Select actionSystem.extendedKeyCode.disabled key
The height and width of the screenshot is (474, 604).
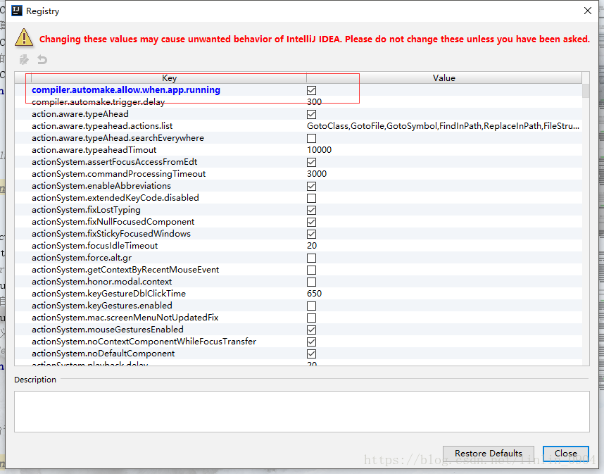(x=115, y=198)
